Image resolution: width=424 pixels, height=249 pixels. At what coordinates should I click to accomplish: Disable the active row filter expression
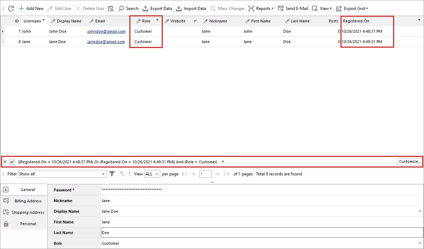(x=13, y=161)
